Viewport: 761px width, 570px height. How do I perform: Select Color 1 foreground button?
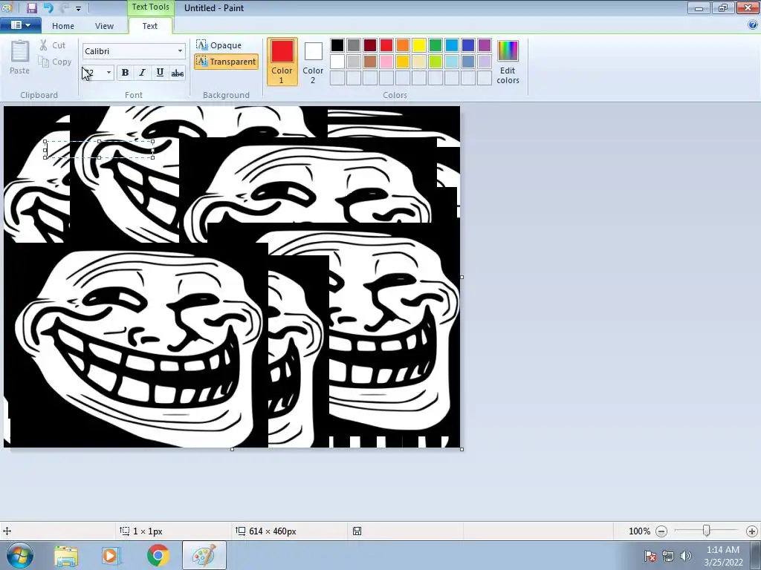(282, 62)
